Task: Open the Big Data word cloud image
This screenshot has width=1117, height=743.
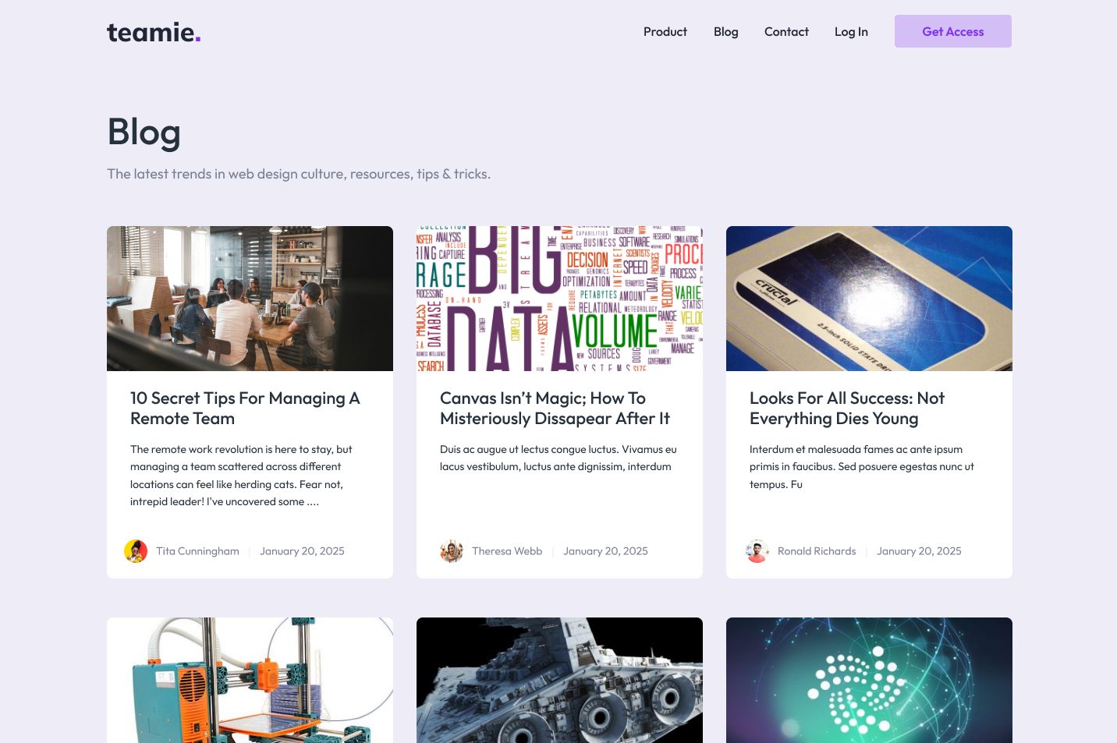Action: pos(559,299)
